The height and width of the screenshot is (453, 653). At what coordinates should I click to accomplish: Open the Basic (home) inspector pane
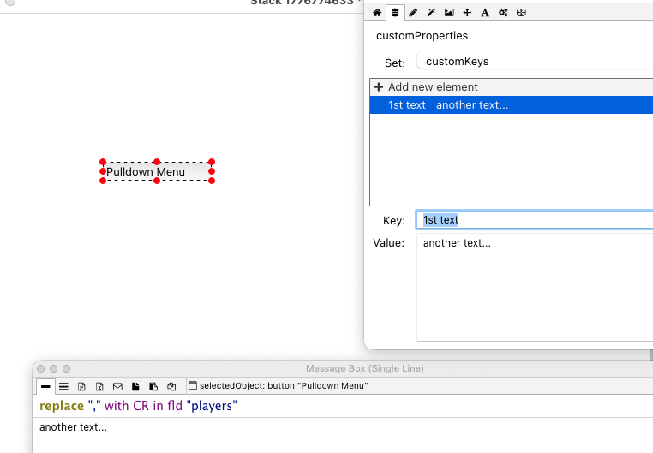tap(377, 13)
